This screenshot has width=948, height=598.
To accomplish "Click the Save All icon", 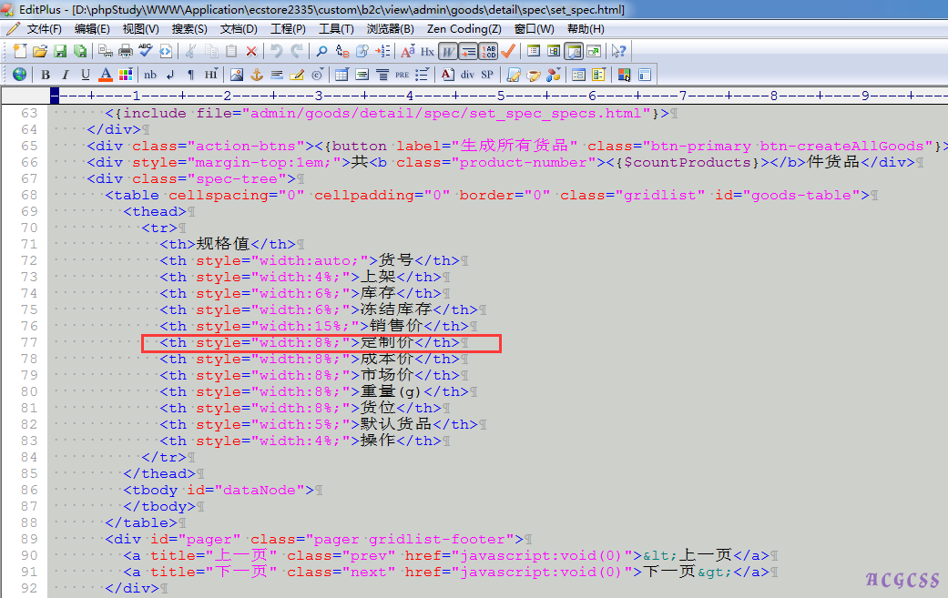I will [80, 51].
